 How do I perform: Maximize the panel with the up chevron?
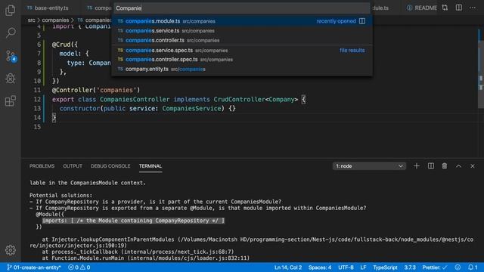pyautogui.click(x=458, y=166)
